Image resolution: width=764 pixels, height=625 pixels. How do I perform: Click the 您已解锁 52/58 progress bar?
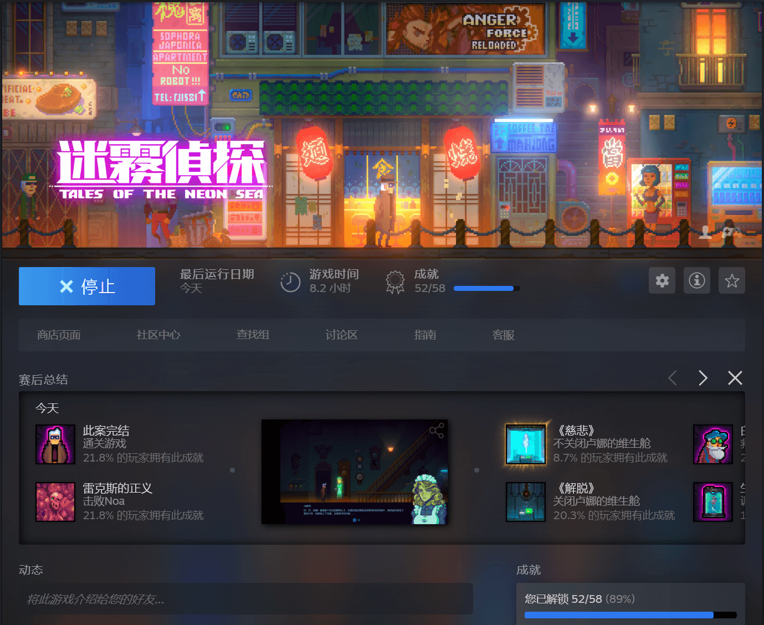[630, 615]
